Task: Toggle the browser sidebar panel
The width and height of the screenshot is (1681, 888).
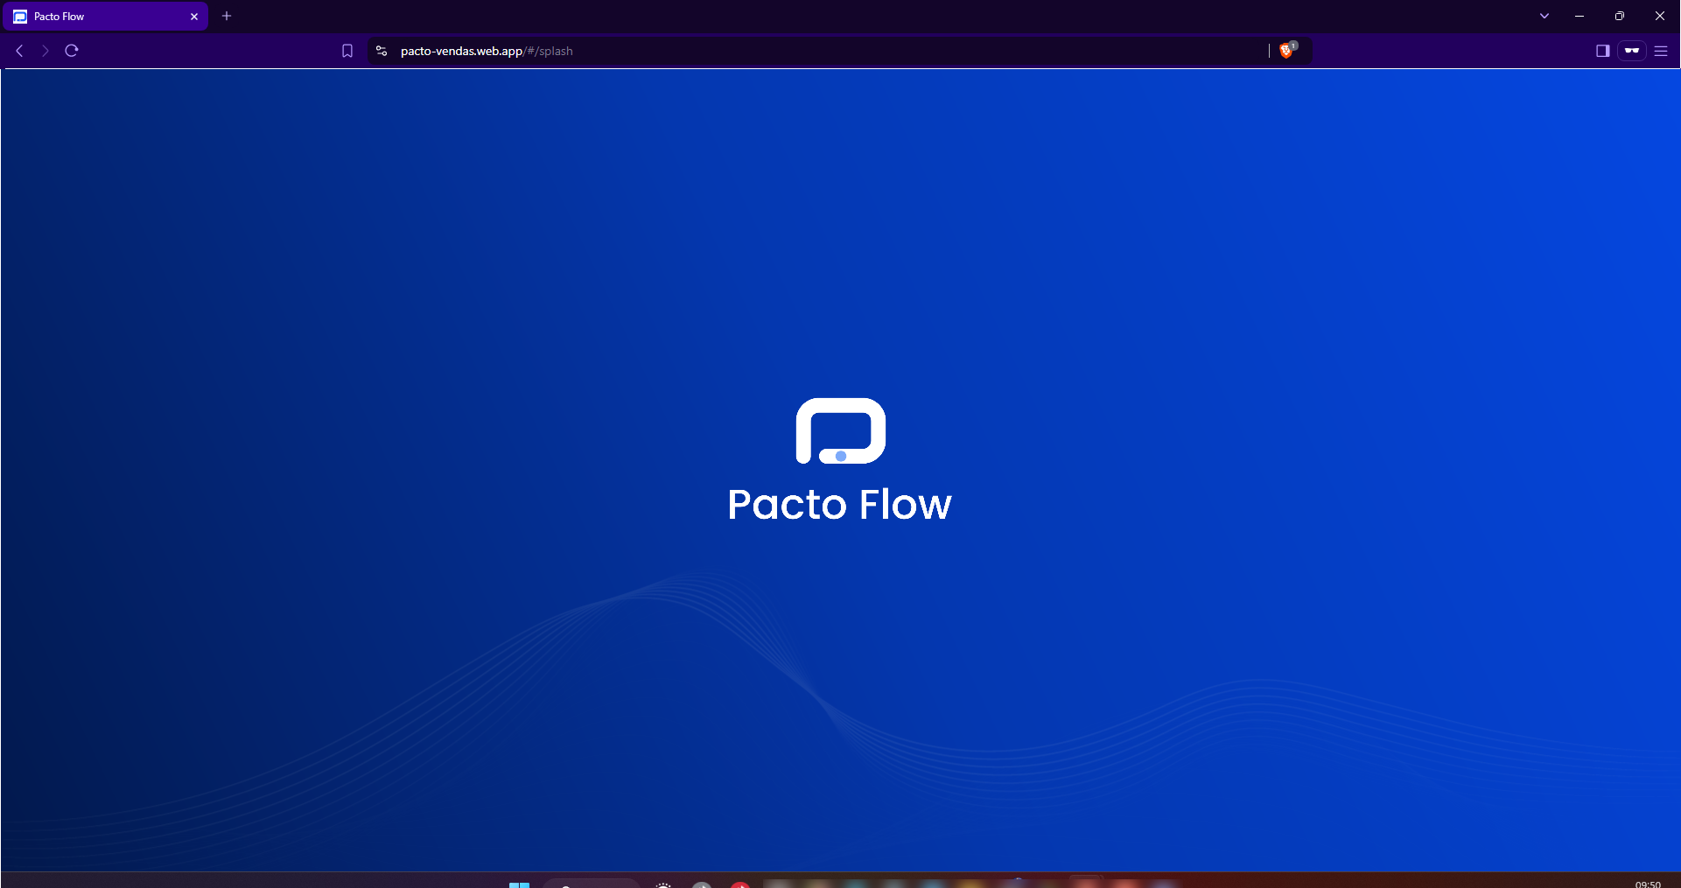Action: 1602,51
